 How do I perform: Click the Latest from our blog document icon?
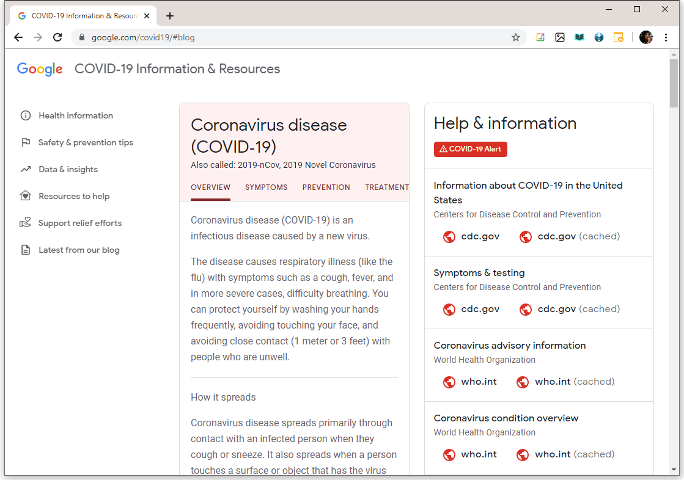coord(26,250)
